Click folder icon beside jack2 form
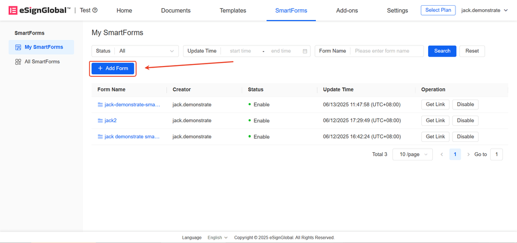Viewport: 517px width, 243px height. tap(100, 121)
